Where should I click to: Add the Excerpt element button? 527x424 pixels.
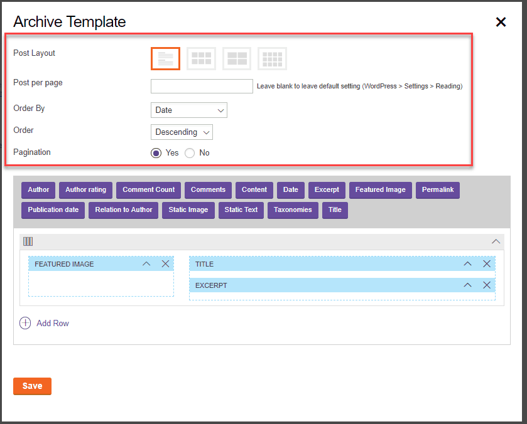click(327, 190)
